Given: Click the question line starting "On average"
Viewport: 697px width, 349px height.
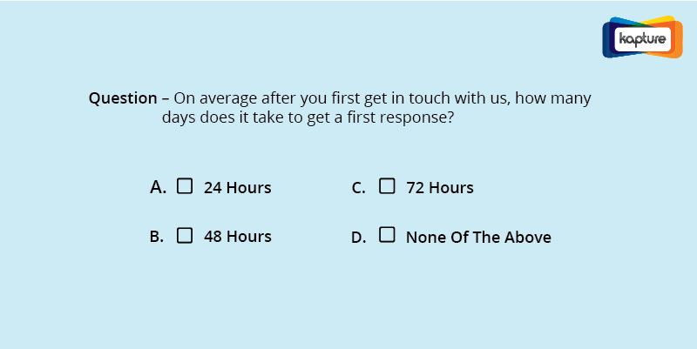Looking at the screenshot, I should click(382, 98).
